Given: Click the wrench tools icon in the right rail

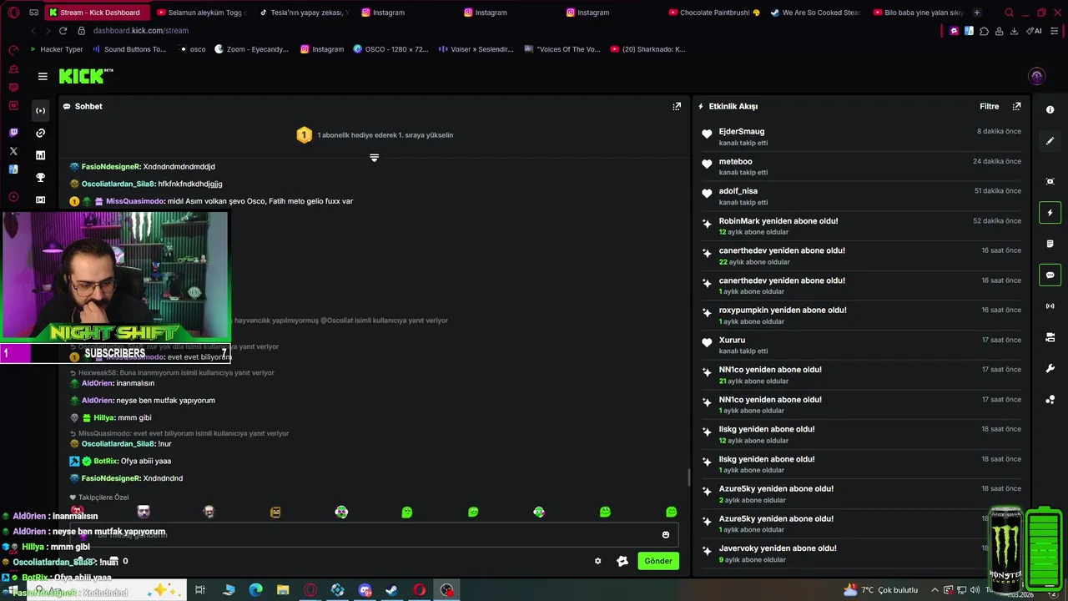Looking at the screenshot, I should [1050, 368].
